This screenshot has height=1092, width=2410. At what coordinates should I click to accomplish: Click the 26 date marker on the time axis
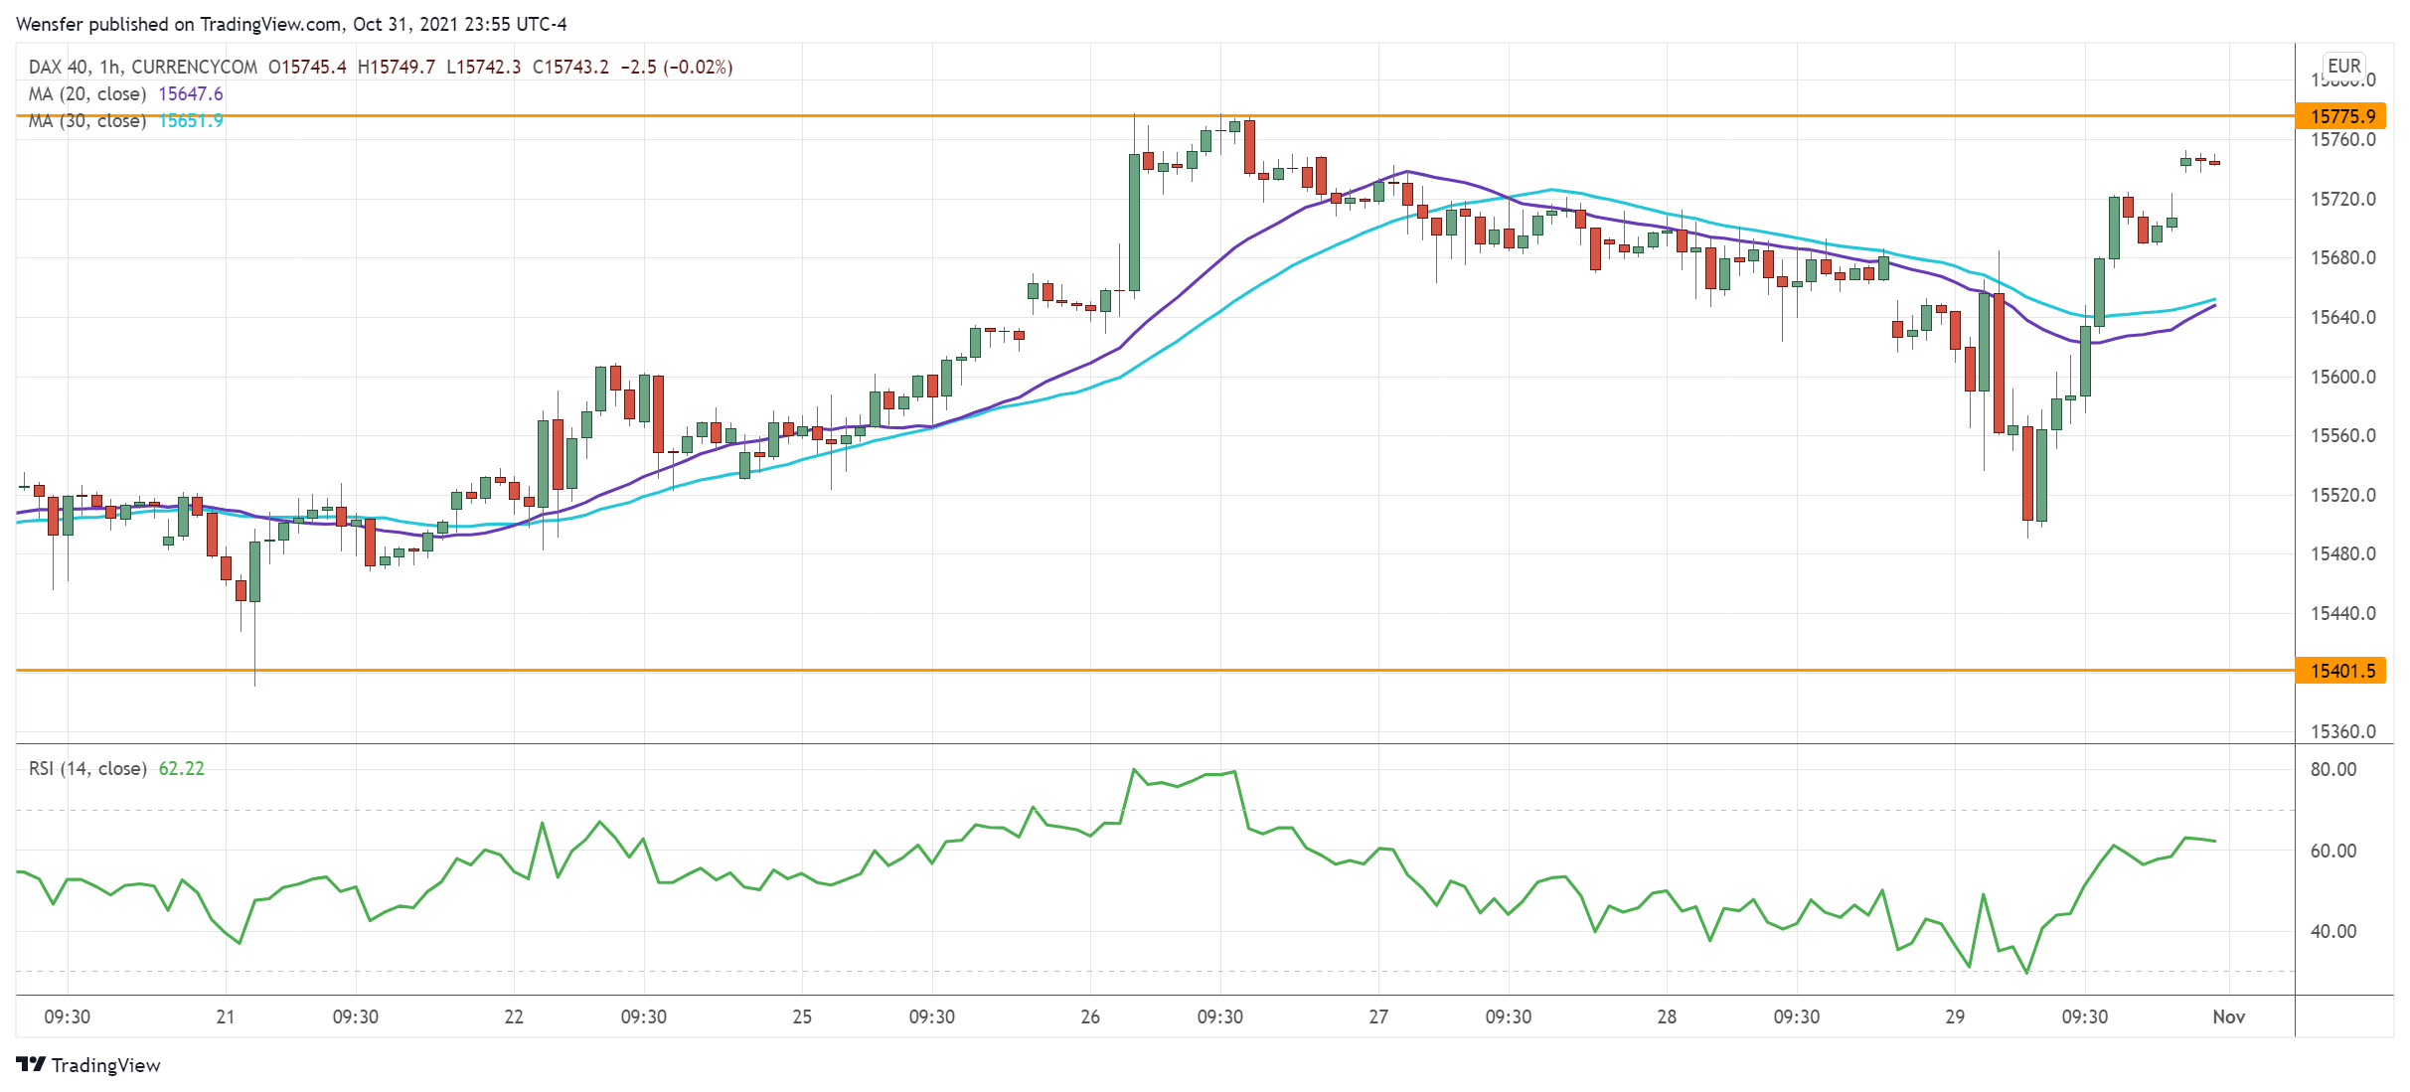click(x=1090, y=1016)
